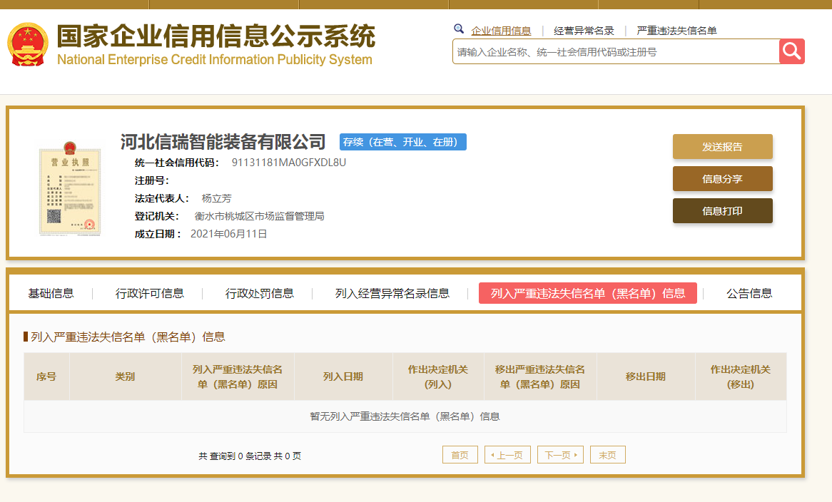Click registration authority 衡水市桃城区市场监督管理局
Screen dimensions: 832x502
point(260,216)
